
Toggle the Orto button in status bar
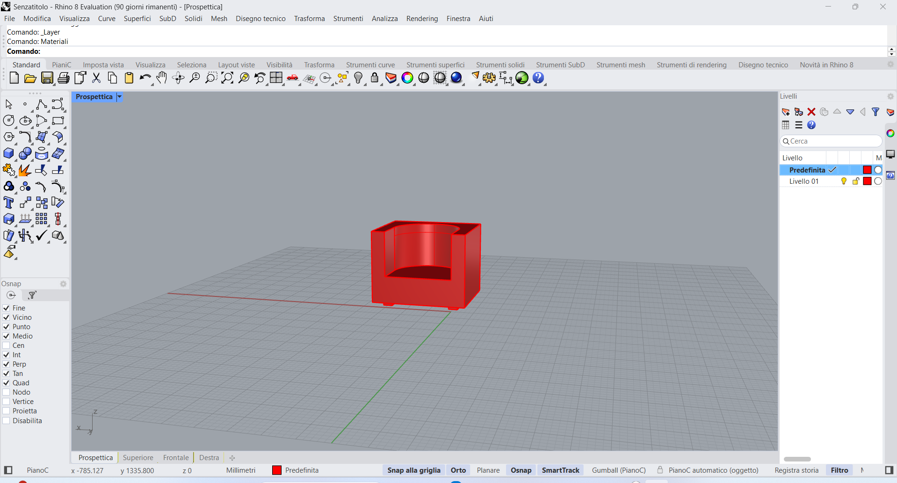(x=458, y=470)
